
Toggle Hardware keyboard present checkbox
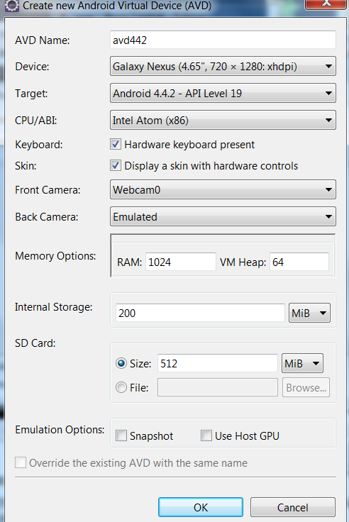116,145
